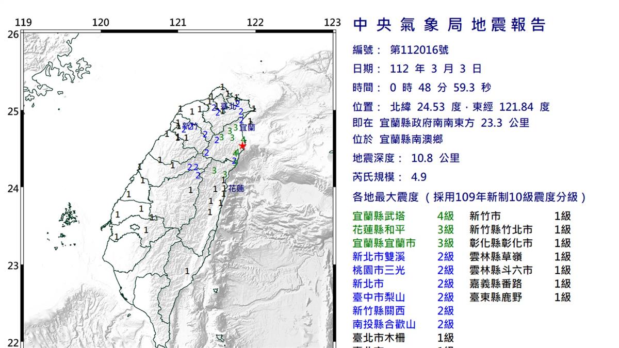Click longitude 121 axis tick label
Viewport: 619px width, 348px height.
(177, 22)
